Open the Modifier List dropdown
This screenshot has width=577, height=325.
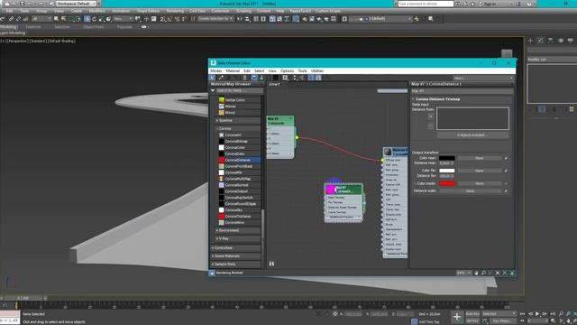(x=552, y=60)
